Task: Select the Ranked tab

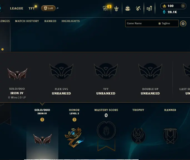Action: tap(50, 21)
